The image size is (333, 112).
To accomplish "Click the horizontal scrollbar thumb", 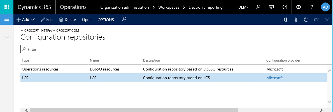I will 134,110.
